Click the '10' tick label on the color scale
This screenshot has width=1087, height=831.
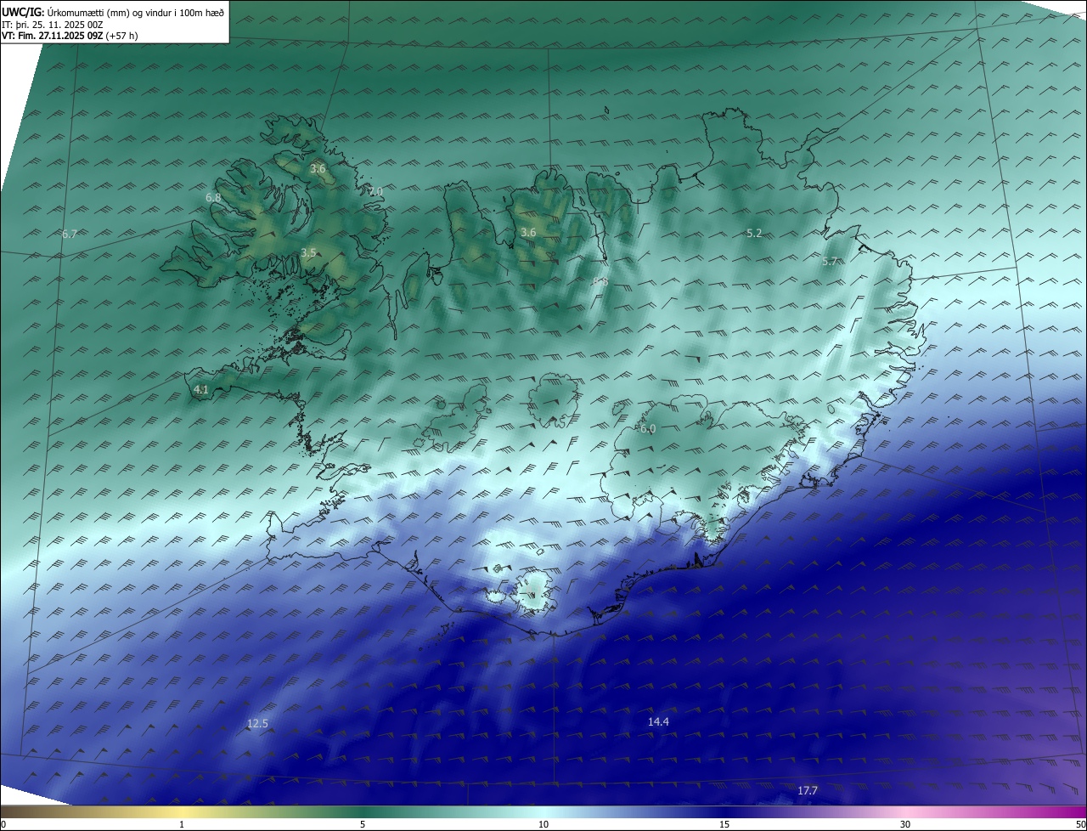543,824
